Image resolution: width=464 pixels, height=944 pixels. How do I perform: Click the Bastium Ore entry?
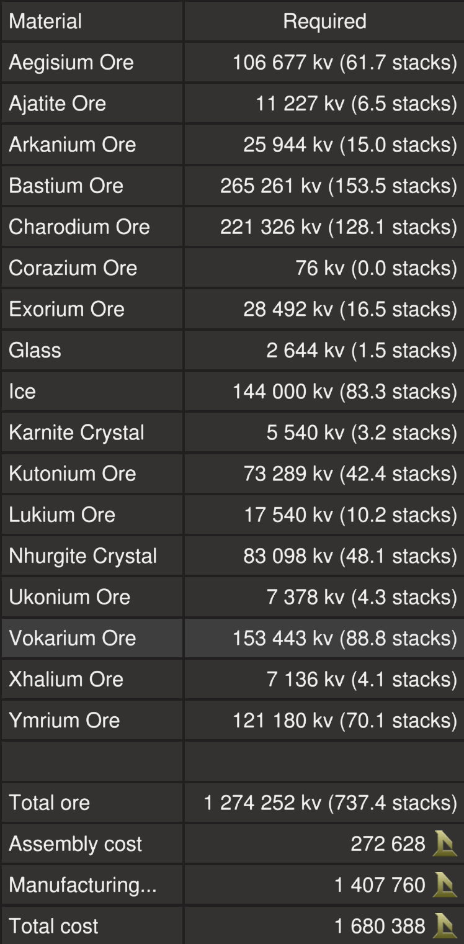pos(66,186)
